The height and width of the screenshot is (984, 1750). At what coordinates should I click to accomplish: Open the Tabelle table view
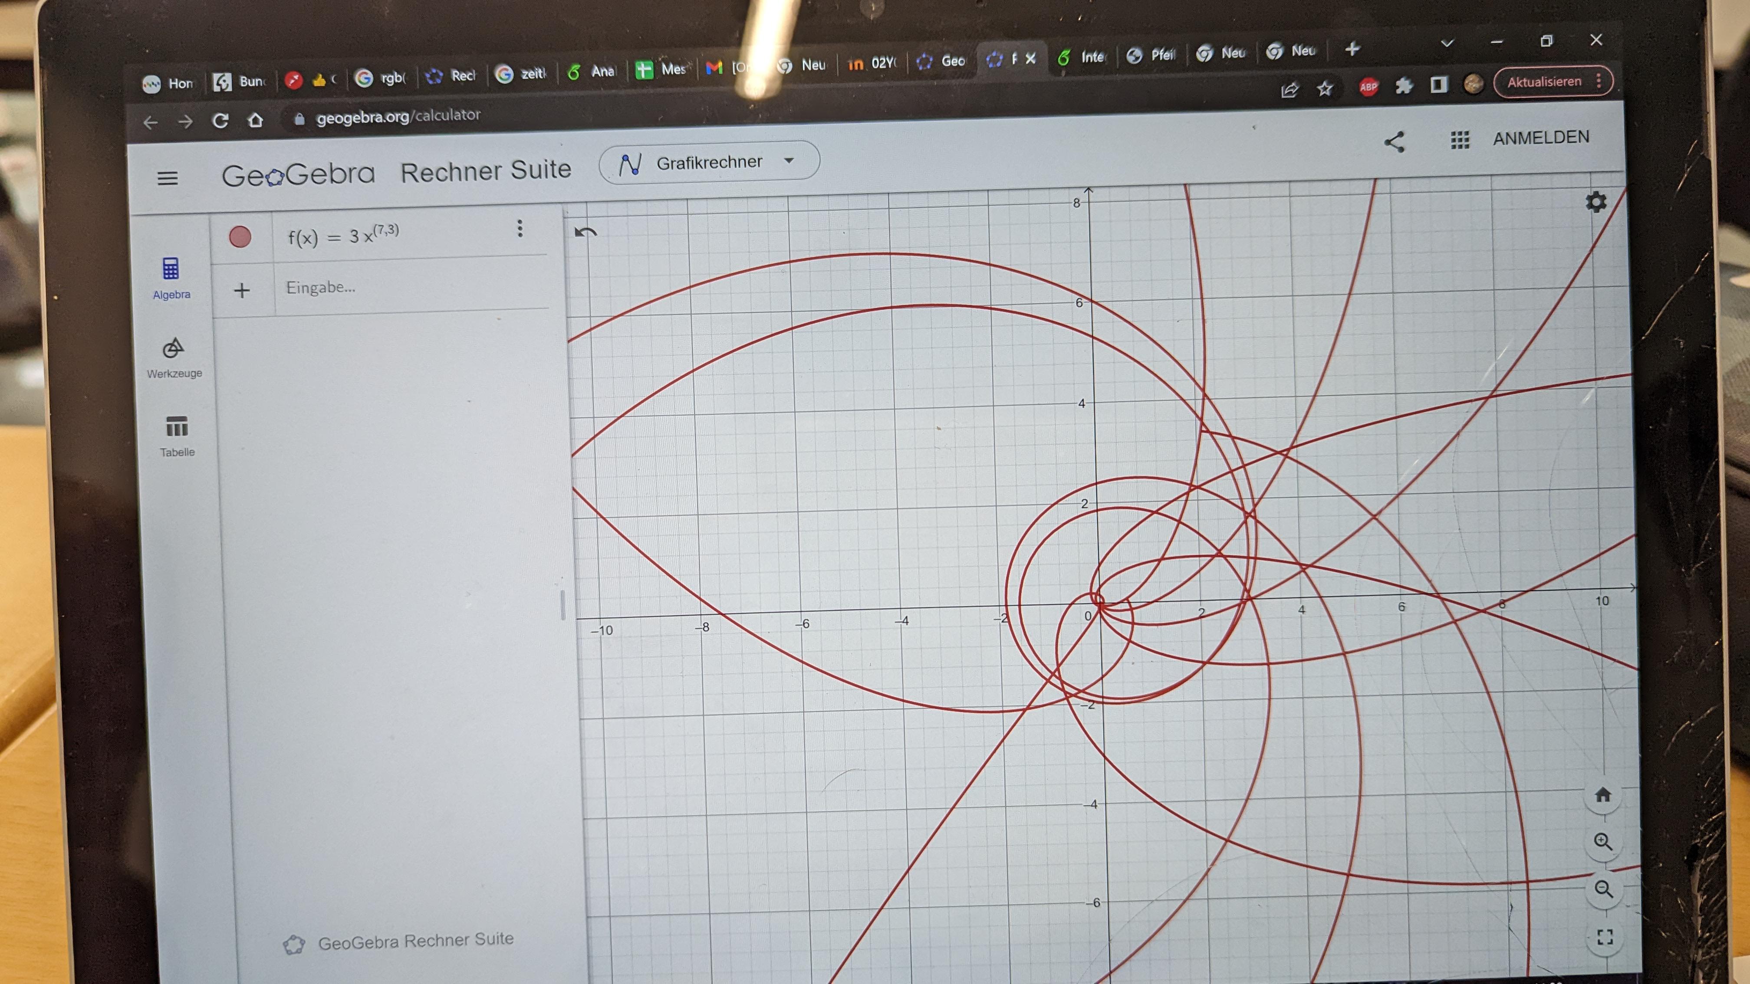pyautogui.click(x=177, y=436)
